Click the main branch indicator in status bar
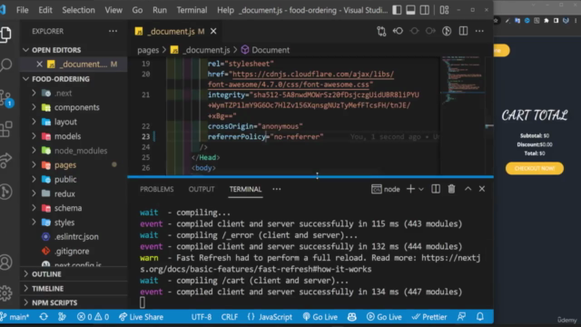Viewport: 581px width, 327px height. (x=15, y=317)
